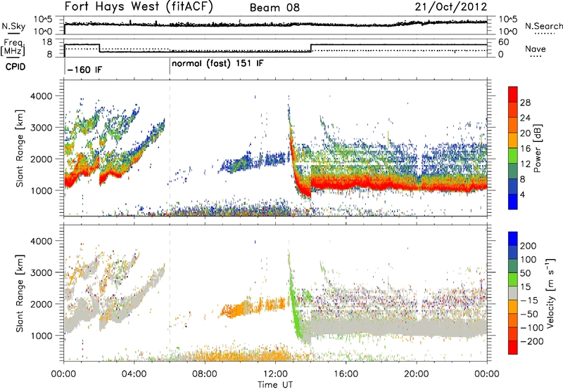Click the '04:00' time tick label
The image size is (563, 389).
(134, 374)
